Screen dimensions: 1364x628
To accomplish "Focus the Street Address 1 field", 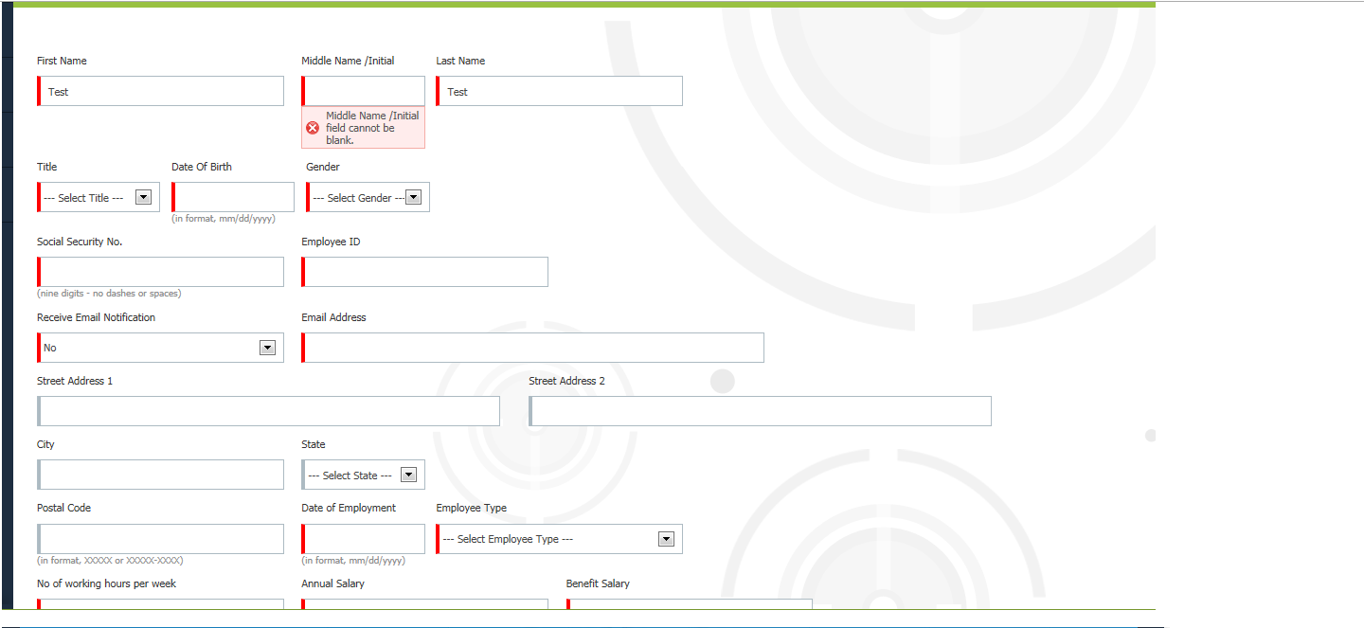I will (x=269, y=411).
